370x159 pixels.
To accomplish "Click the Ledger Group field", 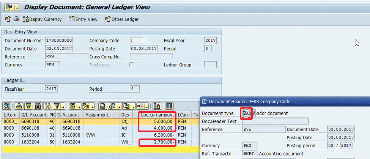I will (210, 65).
